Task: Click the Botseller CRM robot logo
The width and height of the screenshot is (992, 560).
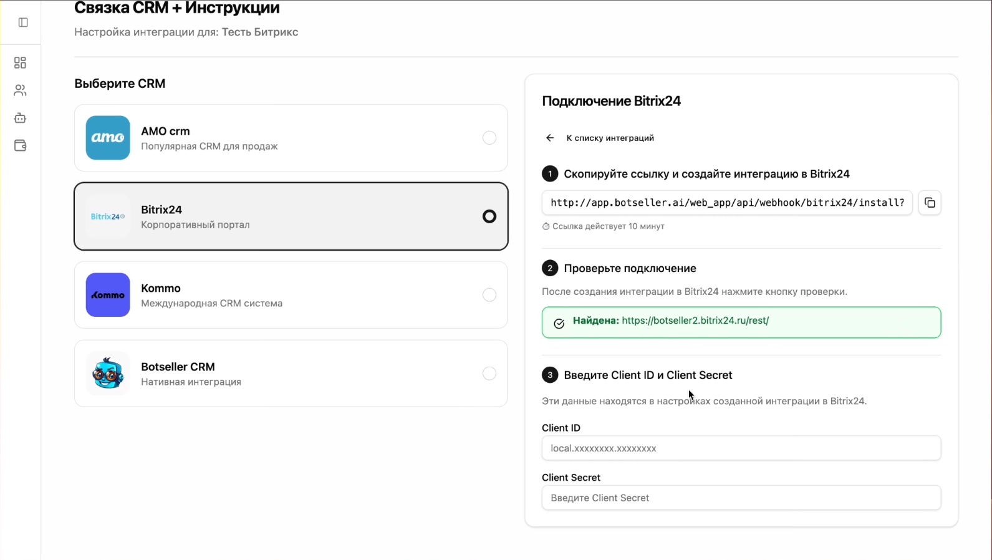Action: click(108, 374)
